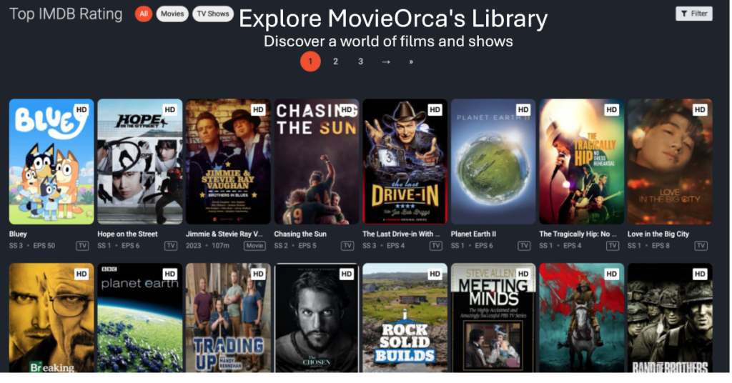Click HD badge on Jimmie & Stevie Ray Vaughan

point(258,109)
